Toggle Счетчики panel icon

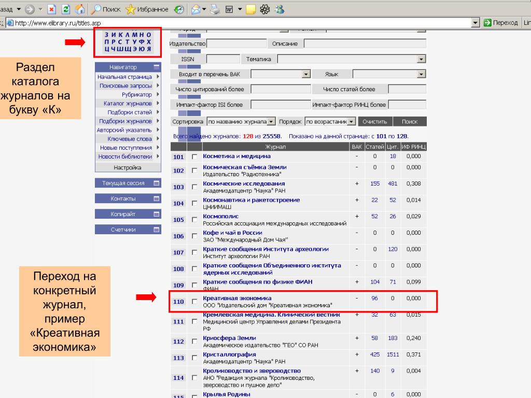(156, 230)
